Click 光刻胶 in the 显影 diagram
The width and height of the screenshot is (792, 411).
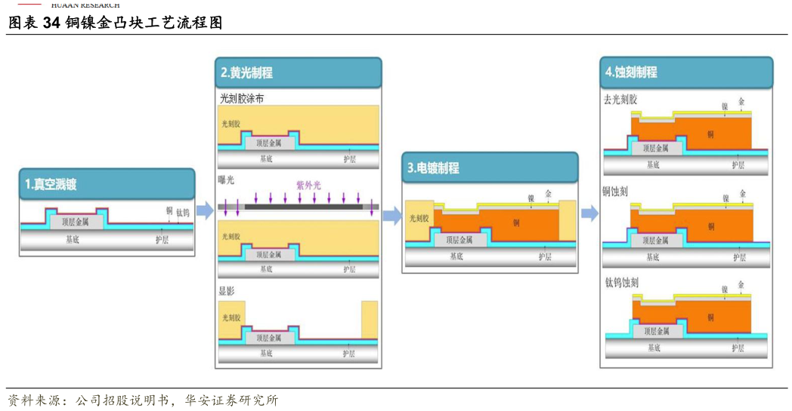[231, 317]
